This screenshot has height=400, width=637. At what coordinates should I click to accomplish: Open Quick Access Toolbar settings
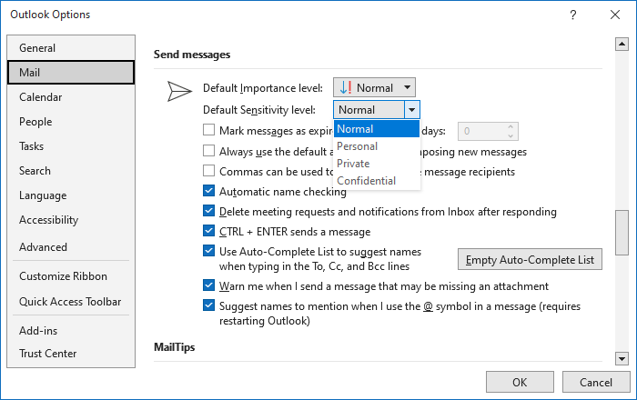coord(71,302)
